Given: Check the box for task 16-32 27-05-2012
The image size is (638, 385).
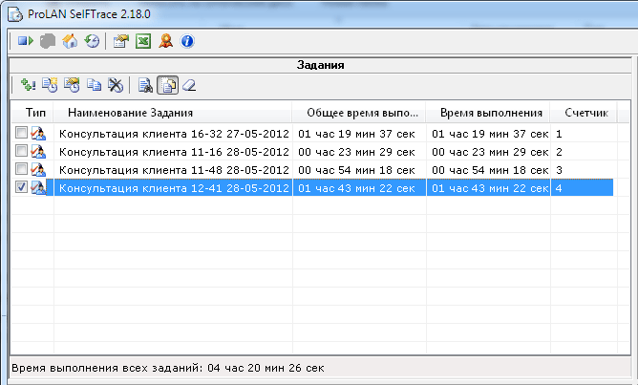Looking at the screenshot, I should pos(21,135).
